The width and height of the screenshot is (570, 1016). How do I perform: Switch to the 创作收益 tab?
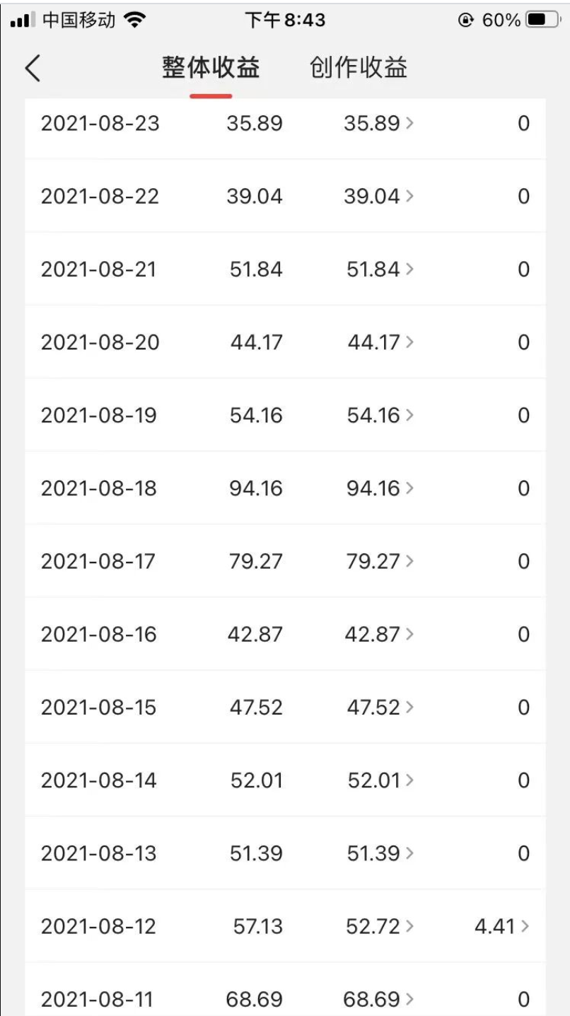click(359, 69)
